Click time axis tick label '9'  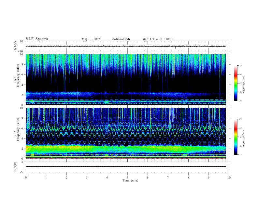click(x=208, y=178)
